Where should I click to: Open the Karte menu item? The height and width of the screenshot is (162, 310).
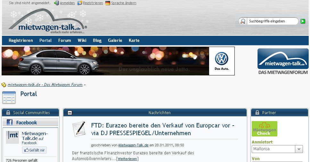pyautogui.click(x=134, y=40)
